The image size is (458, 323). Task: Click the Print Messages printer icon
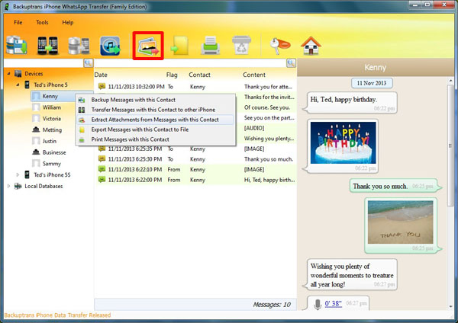coord(211,45)
